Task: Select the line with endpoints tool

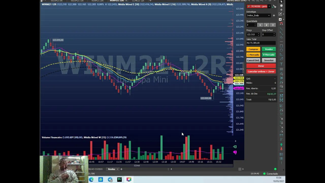Action: pyautogui.click(x=281, y=33)
